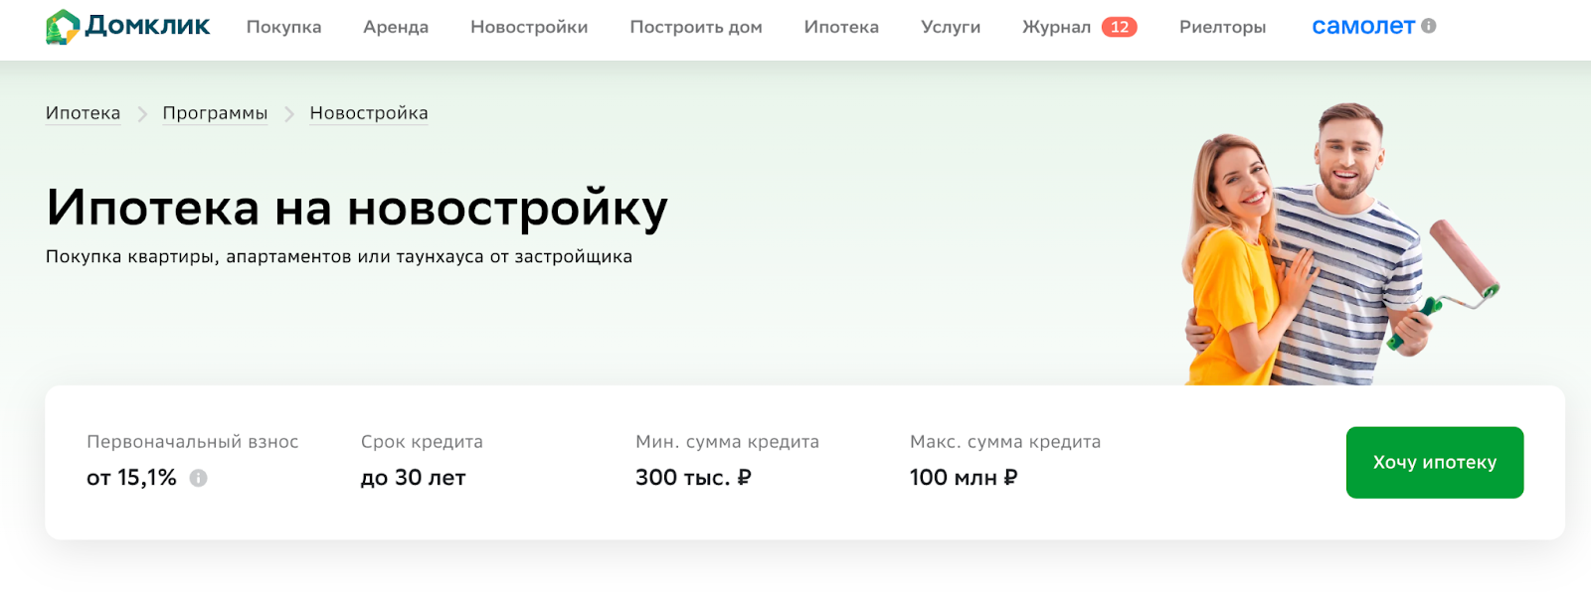Click the Ипотека breadcrumb link
The height and width of the screenshot is (592, 1591).
pyautogui.click(x=83, y=113)
